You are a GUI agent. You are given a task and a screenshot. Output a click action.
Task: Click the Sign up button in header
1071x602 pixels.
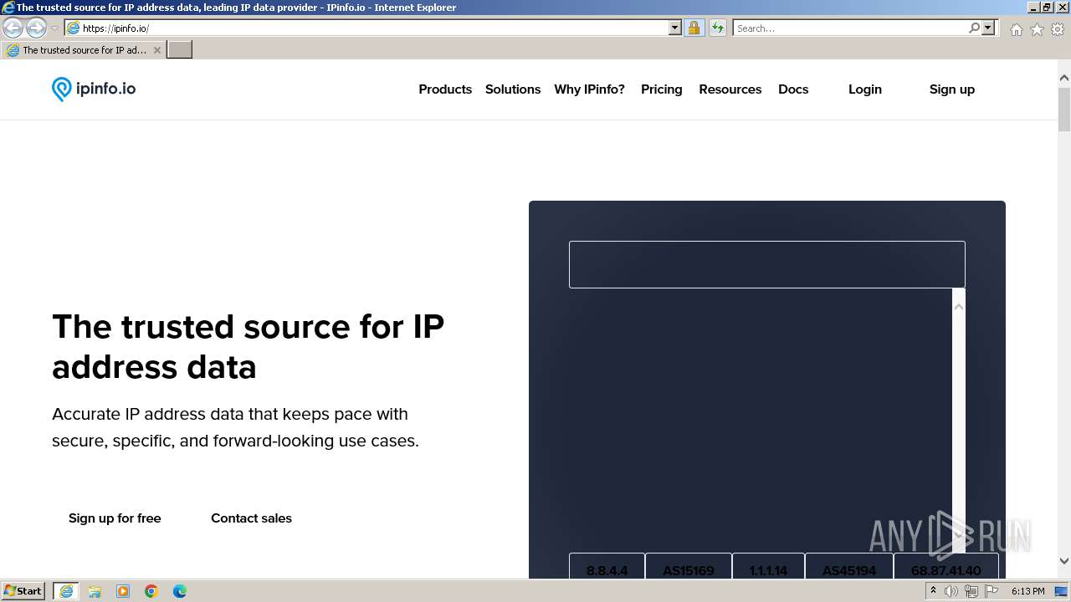[x=951, y=89]
